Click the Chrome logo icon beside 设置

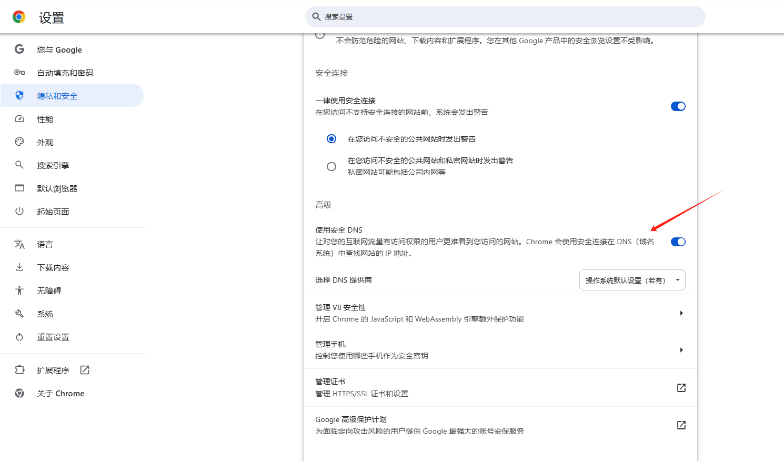click(19, 17)
